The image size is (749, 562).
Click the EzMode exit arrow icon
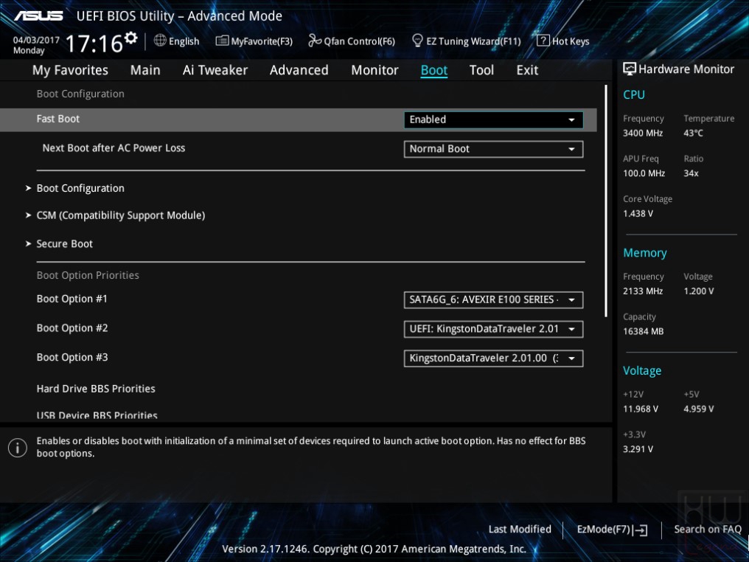click(x=641, y=530)
